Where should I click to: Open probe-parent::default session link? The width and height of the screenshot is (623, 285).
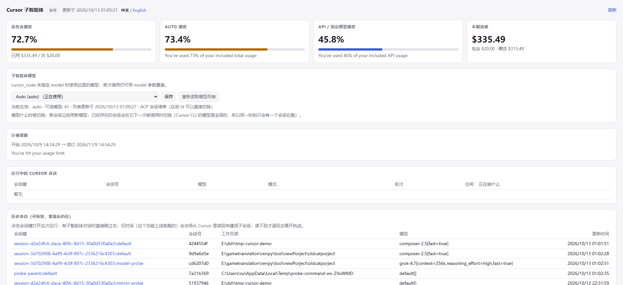[x=35, y=273]
